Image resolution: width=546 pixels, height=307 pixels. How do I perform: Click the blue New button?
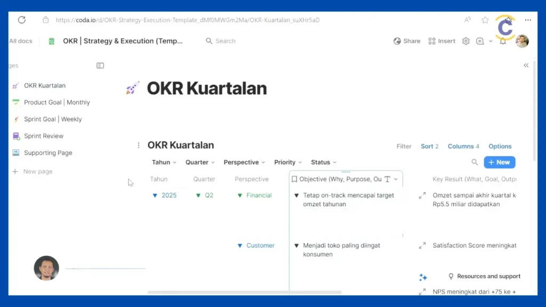pyautogui.click(x=499, y=163)
